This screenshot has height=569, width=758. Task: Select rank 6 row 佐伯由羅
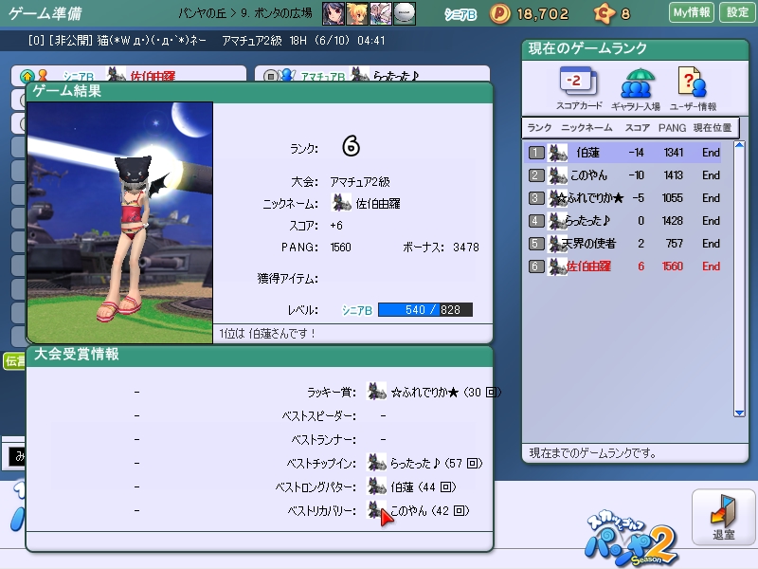pyautogui.click(x=623, y=266)
